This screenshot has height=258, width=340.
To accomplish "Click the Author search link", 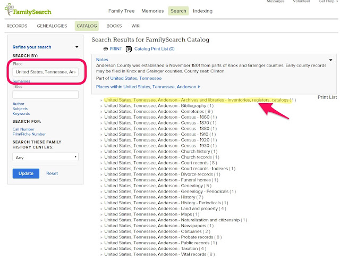I will tap(19, 104).
